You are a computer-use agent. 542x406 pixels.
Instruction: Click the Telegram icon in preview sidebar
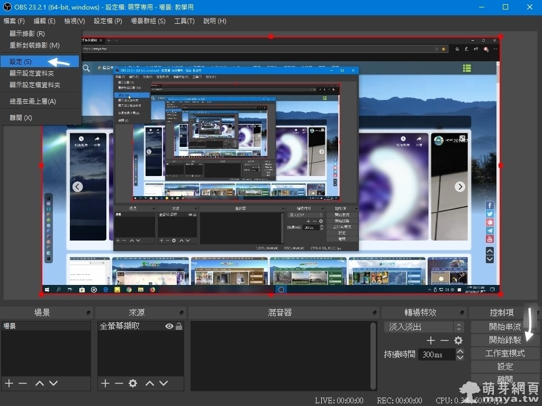490,230
